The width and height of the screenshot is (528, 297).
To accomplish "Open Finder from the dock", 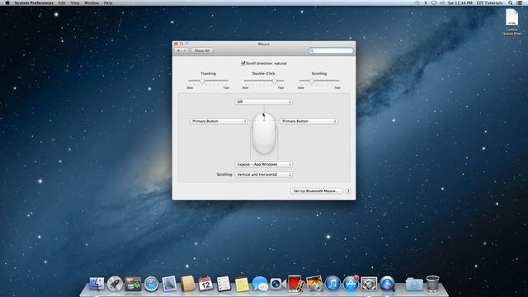I will coord(97,284).
